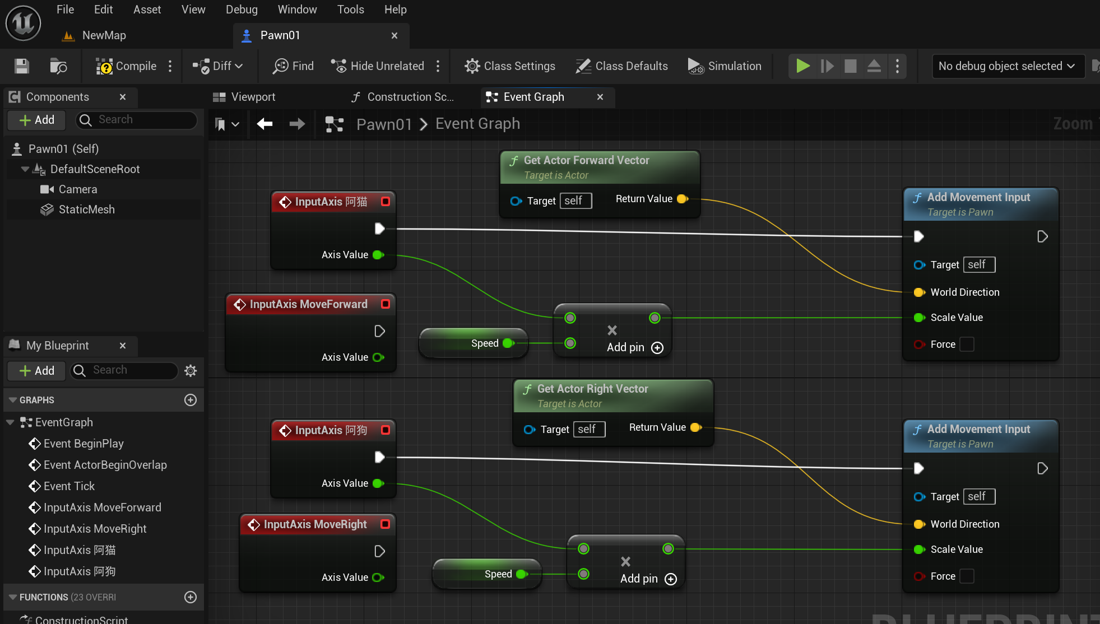
Task: Add a new component in Components panel
Action: tap(37, 120)
